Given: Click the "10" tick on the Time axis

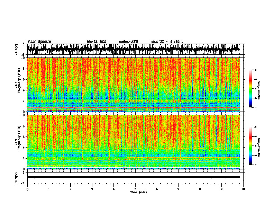Looking at the screenshot, I should click(x=243, y=189).
